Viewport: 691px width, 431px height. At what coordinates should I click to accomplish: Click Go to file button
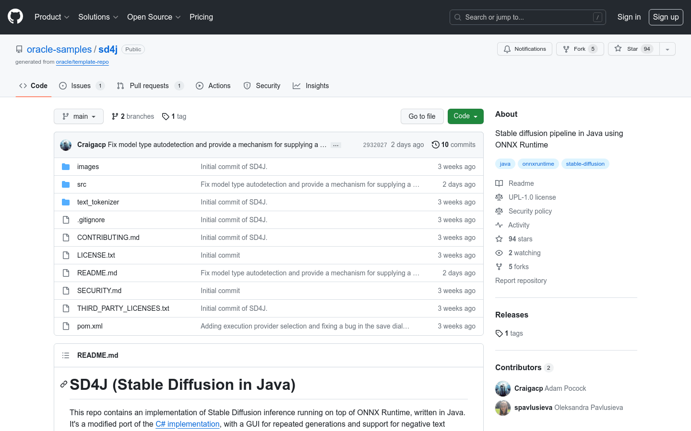click(422, 116)
